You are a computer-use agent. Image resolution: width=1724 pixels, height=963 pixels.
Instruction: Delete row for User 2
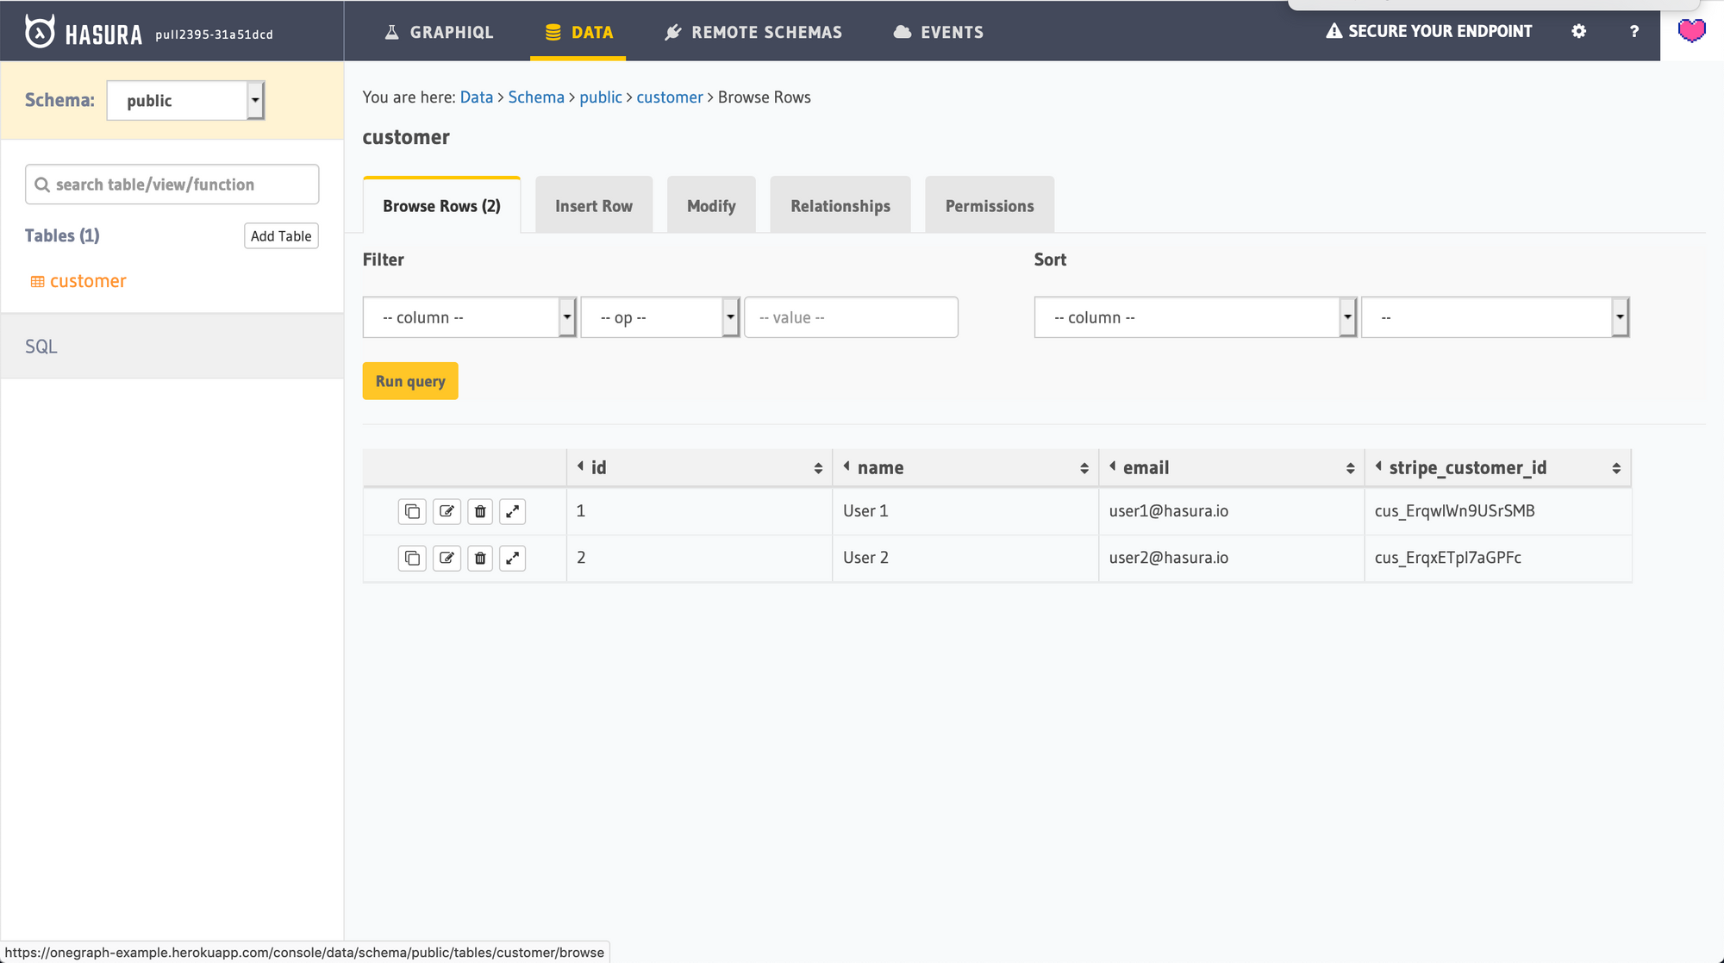click(x=480, y=558)
